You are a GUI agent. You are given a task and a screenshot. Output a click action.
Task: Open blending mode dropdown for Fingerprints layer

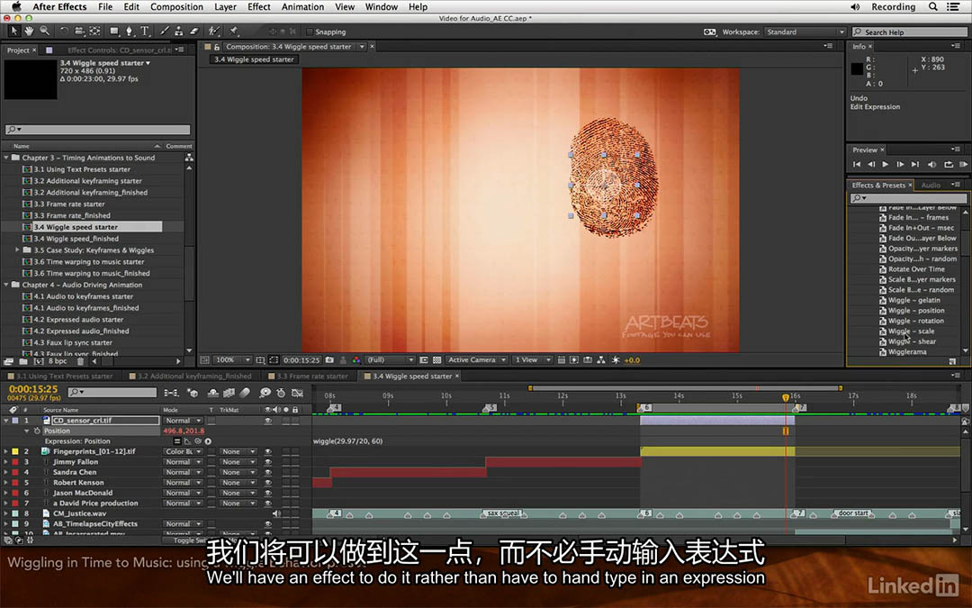tap(183, 451)
